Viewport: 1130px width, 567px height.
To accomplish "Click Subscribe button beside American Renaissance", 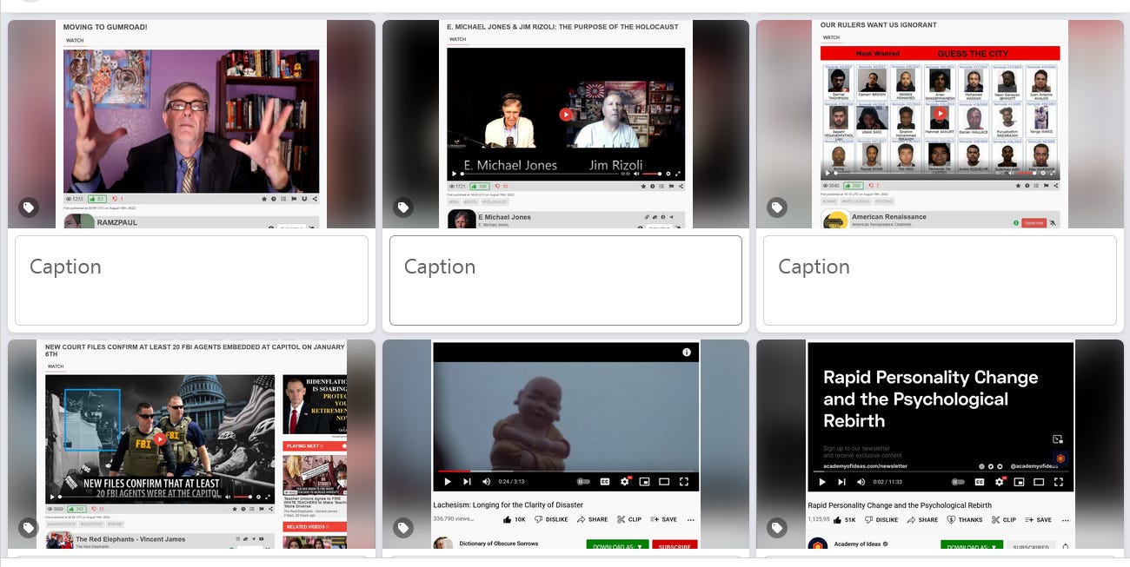I will click(1034, 222).
